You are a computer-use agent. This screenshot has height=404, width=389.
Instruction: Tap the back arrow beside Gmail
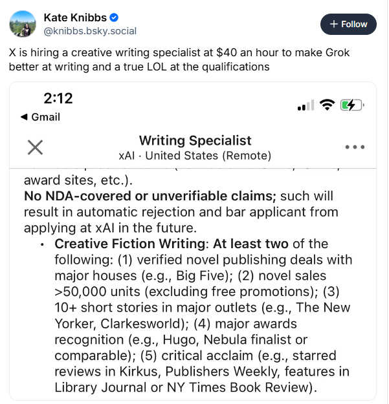[x=24, y=117]
